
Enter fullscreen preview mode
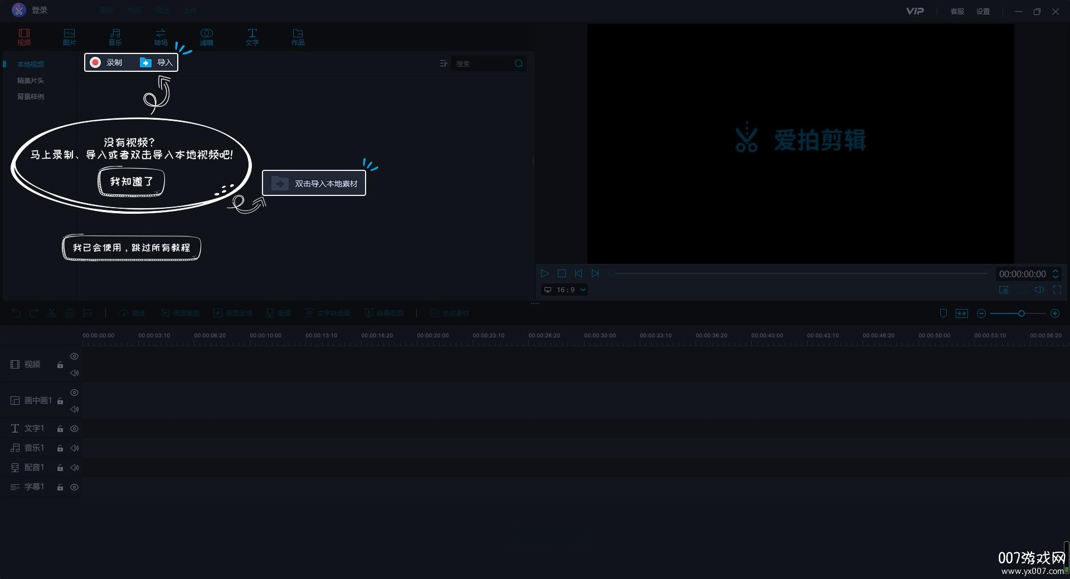click(1057, 290)
